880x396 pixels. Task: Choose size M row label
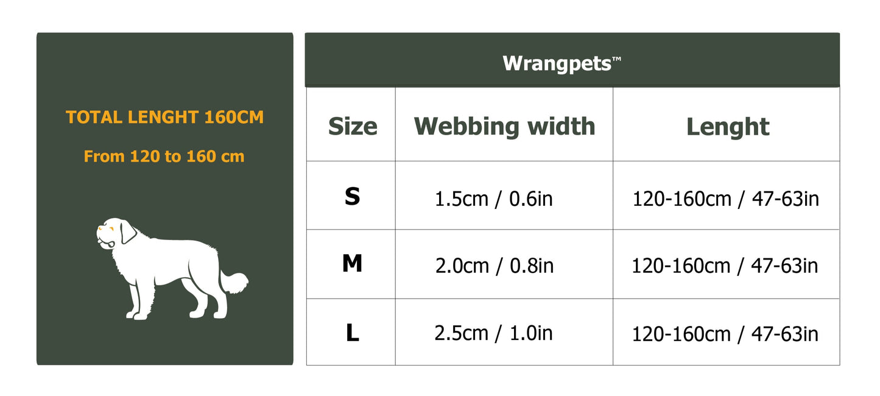(x=352, y=264)
